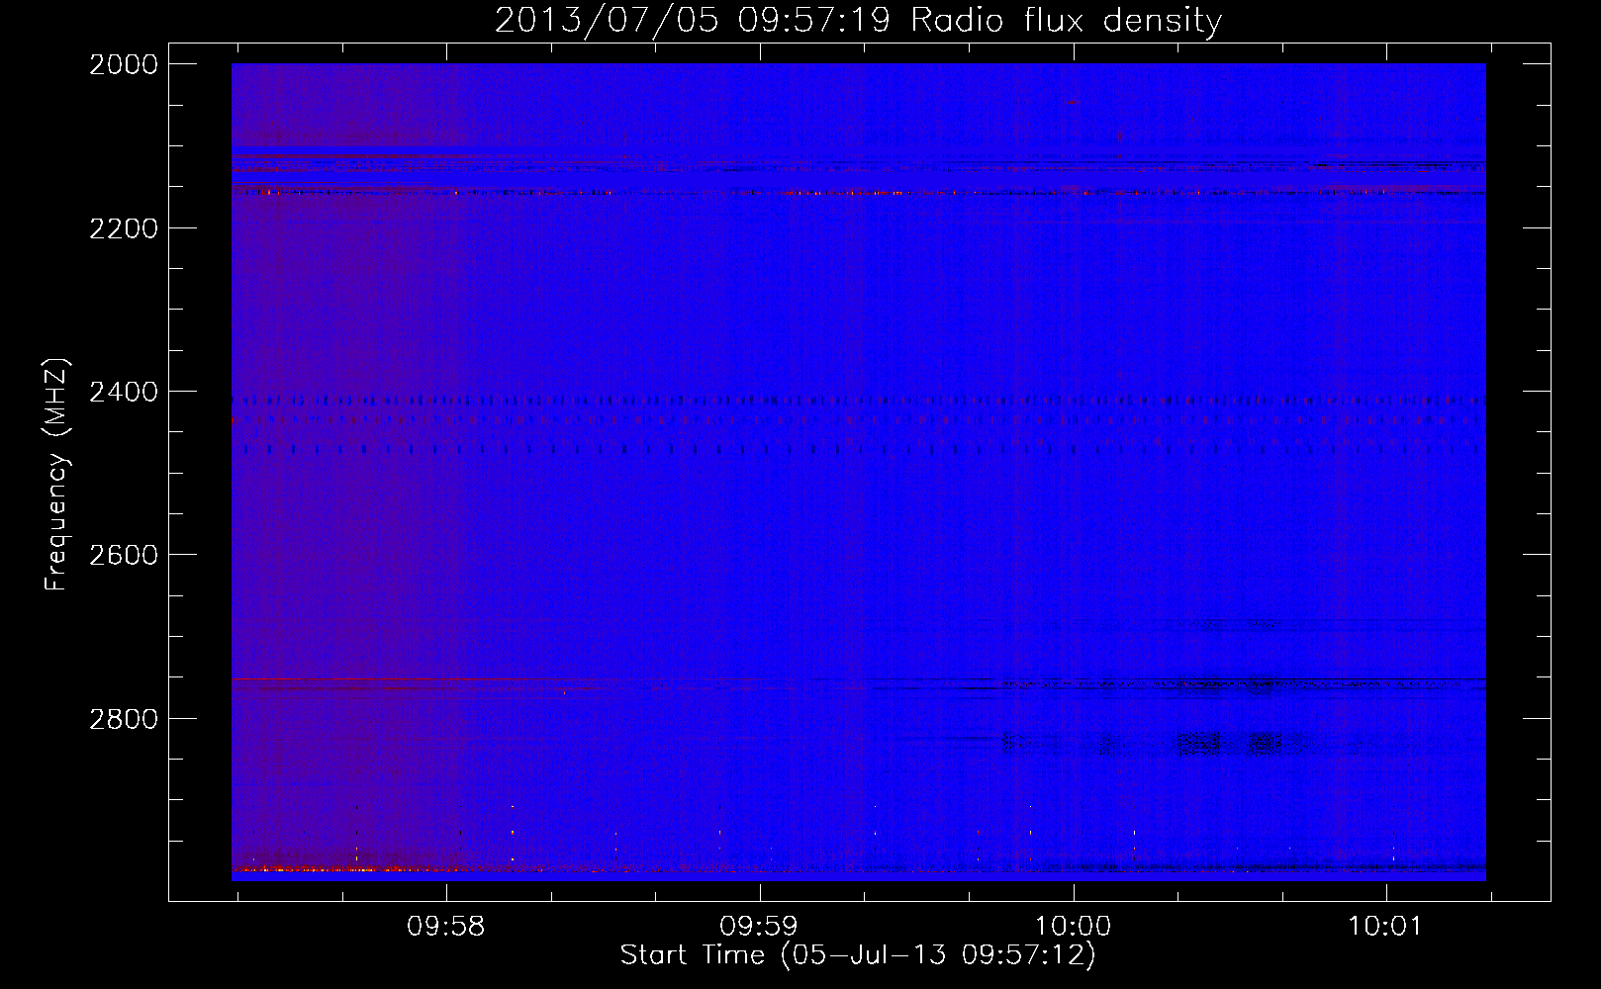Click the 09:58 time tick label
The image size is (1601, 989).
(446, 926)
